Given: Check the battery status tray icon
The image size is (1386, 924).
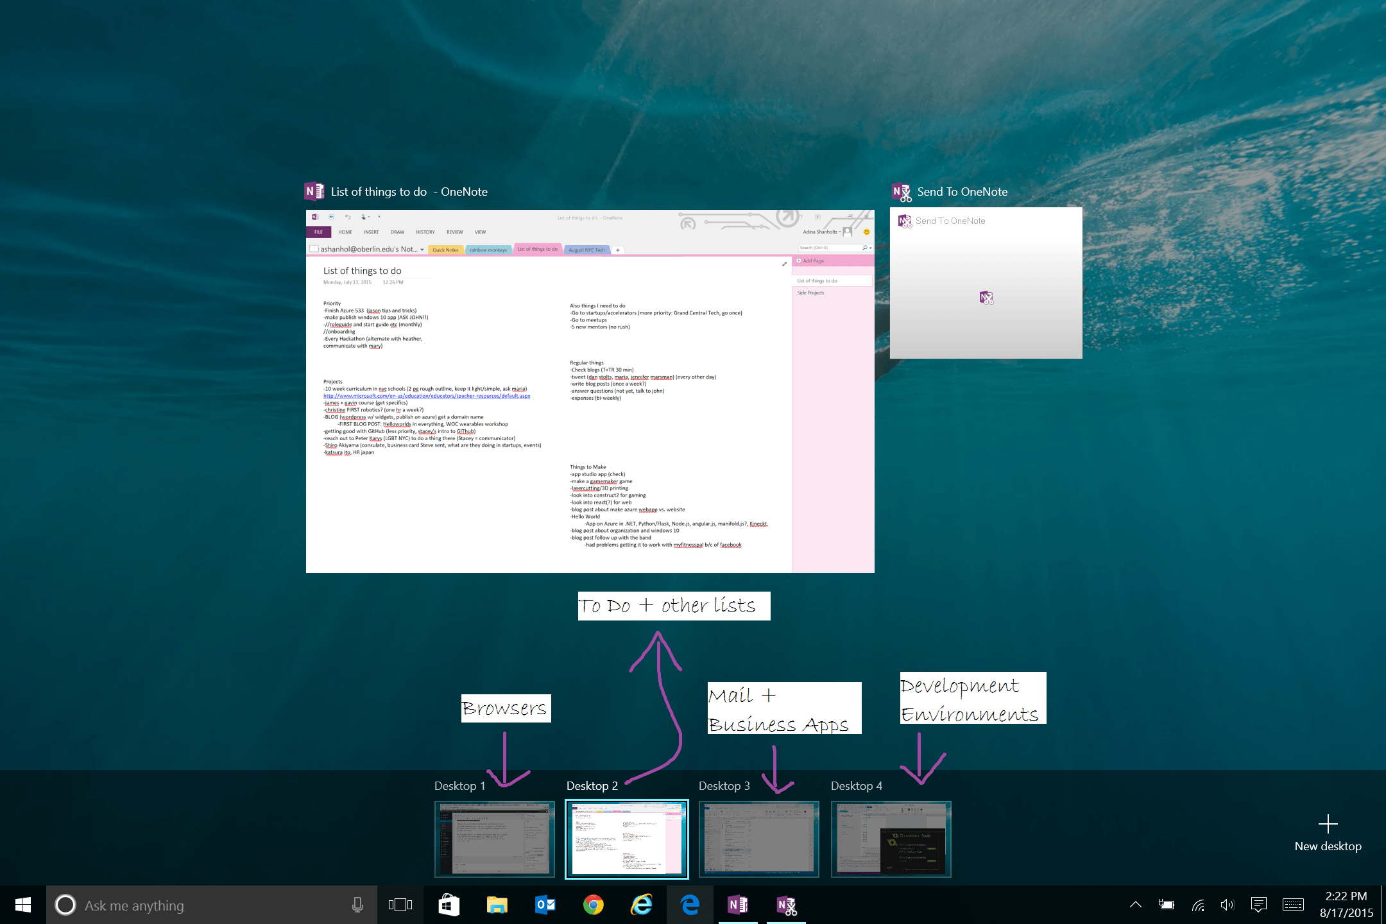Looking at the screenshot, I should [x=1167, y=905].
